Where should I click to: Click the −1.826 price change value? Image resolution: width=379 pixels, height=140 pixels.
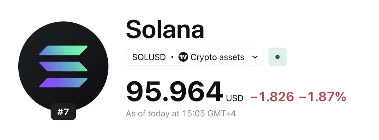272,97
